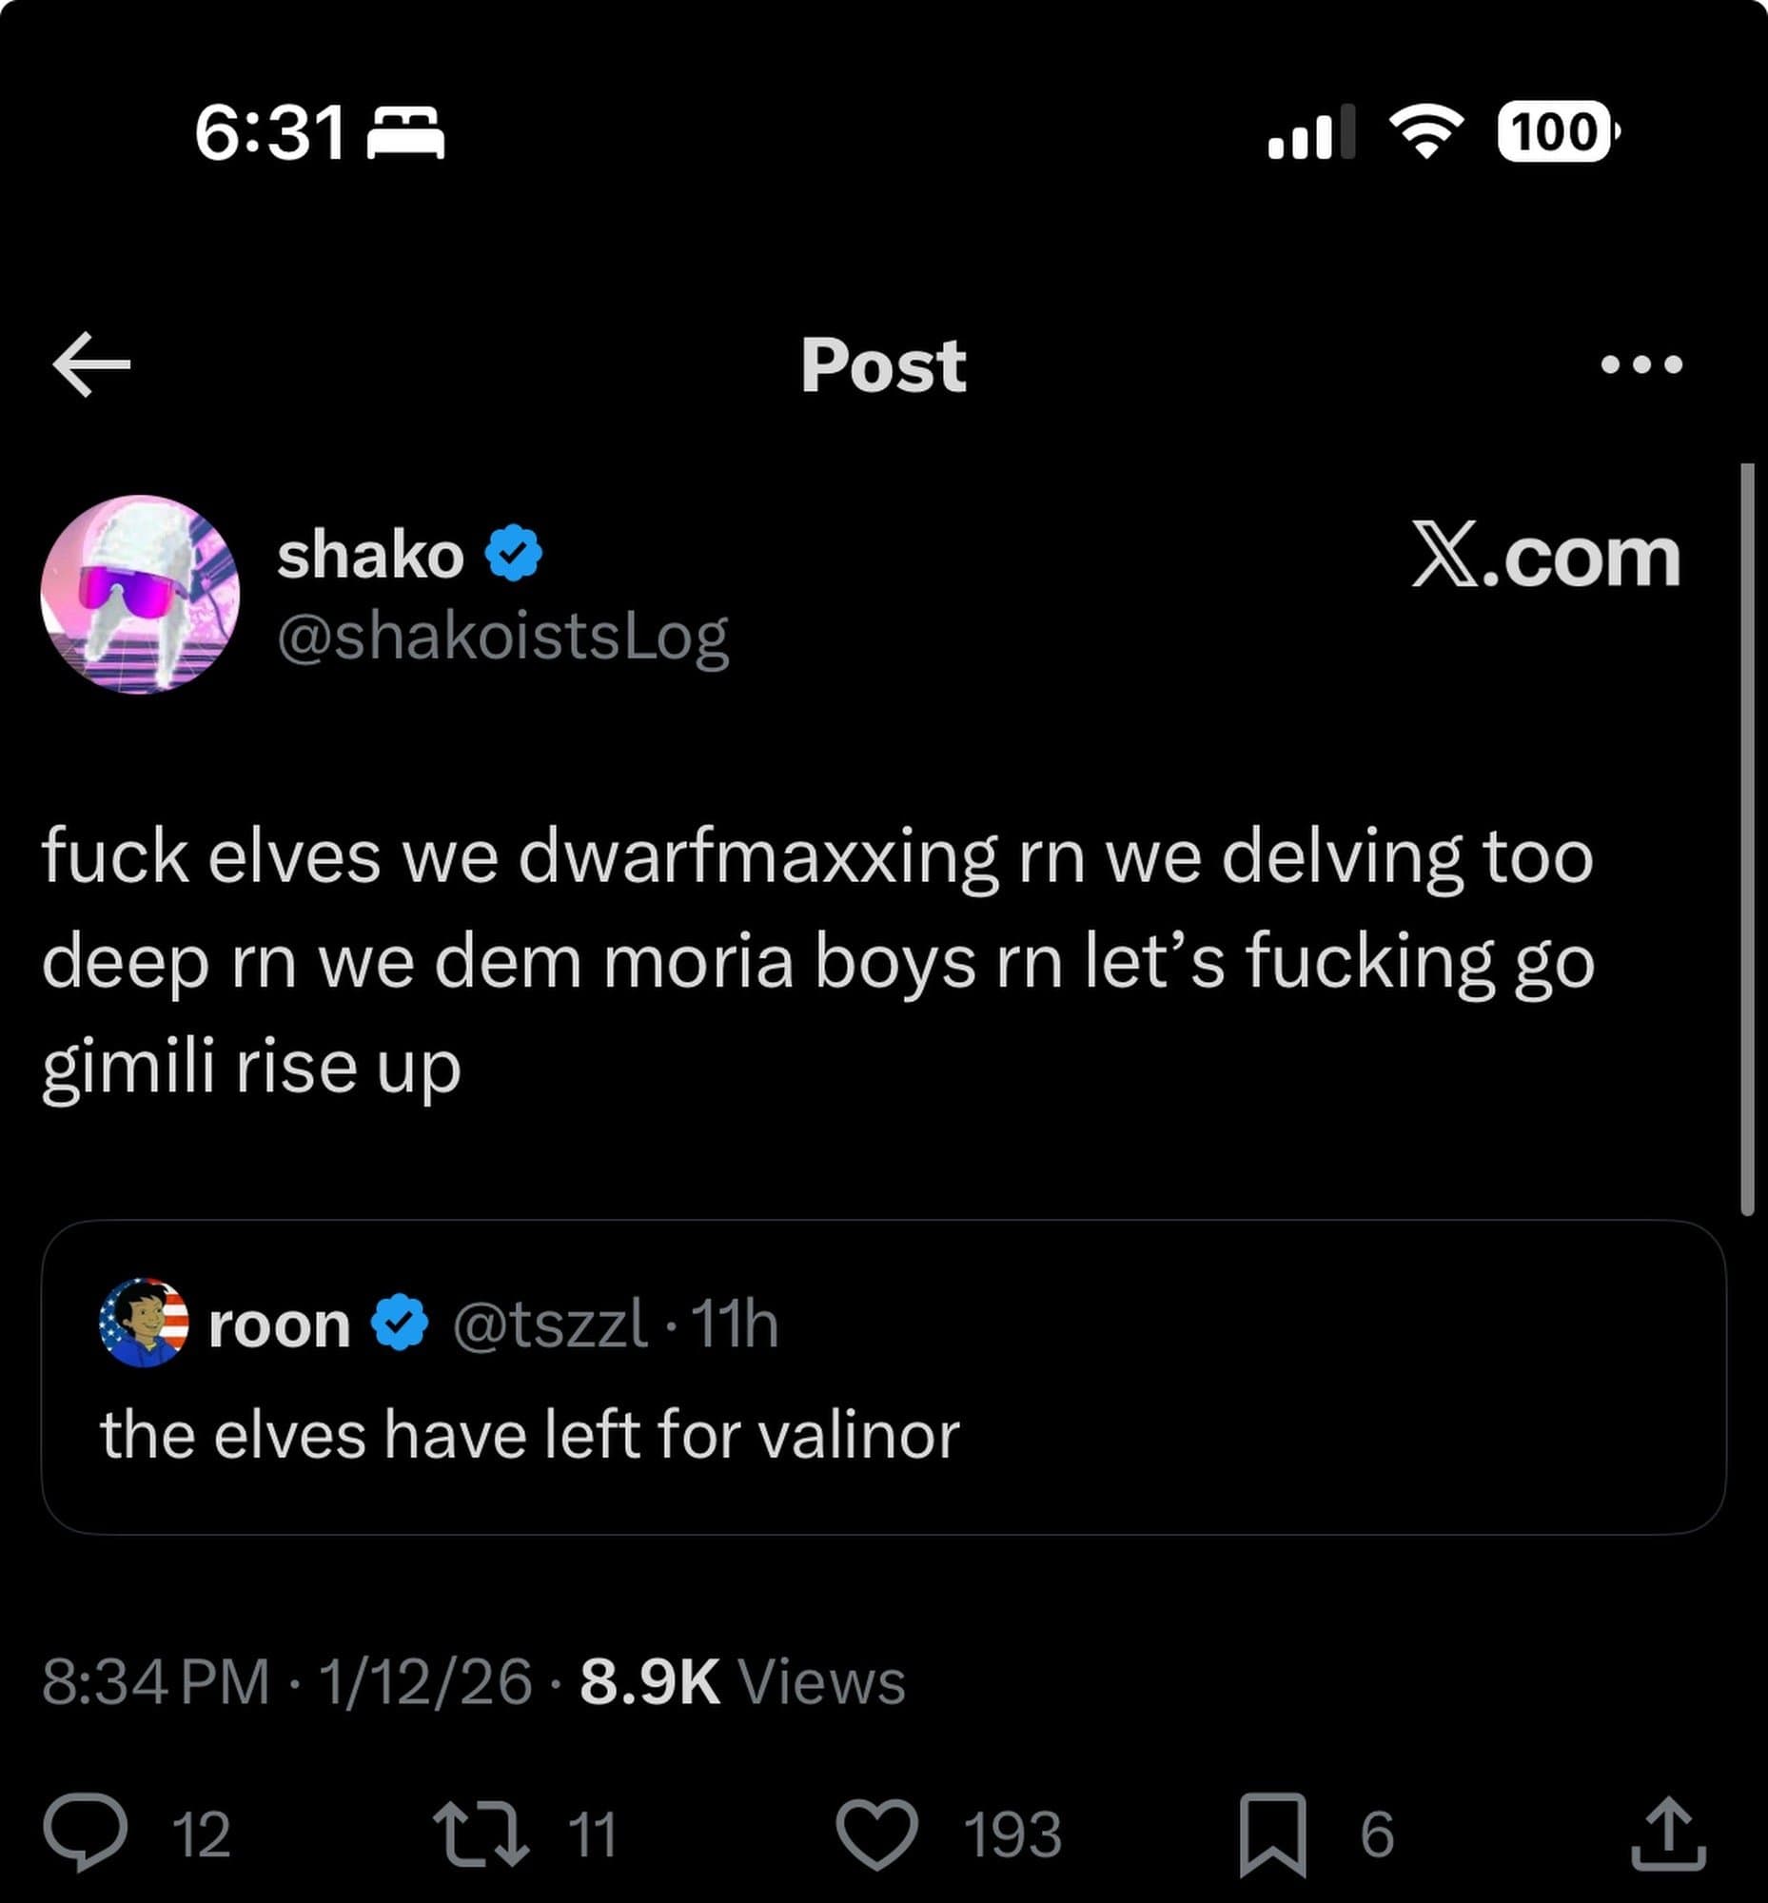The height and width of the screenshot is (1903, 1768).
Task: Tap the reply comment icon
Action: 85,1833
